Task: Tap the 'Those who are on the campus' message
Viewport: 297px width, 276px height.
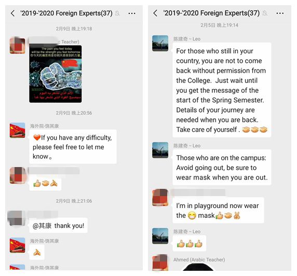Action: click(x=222, y=168)
